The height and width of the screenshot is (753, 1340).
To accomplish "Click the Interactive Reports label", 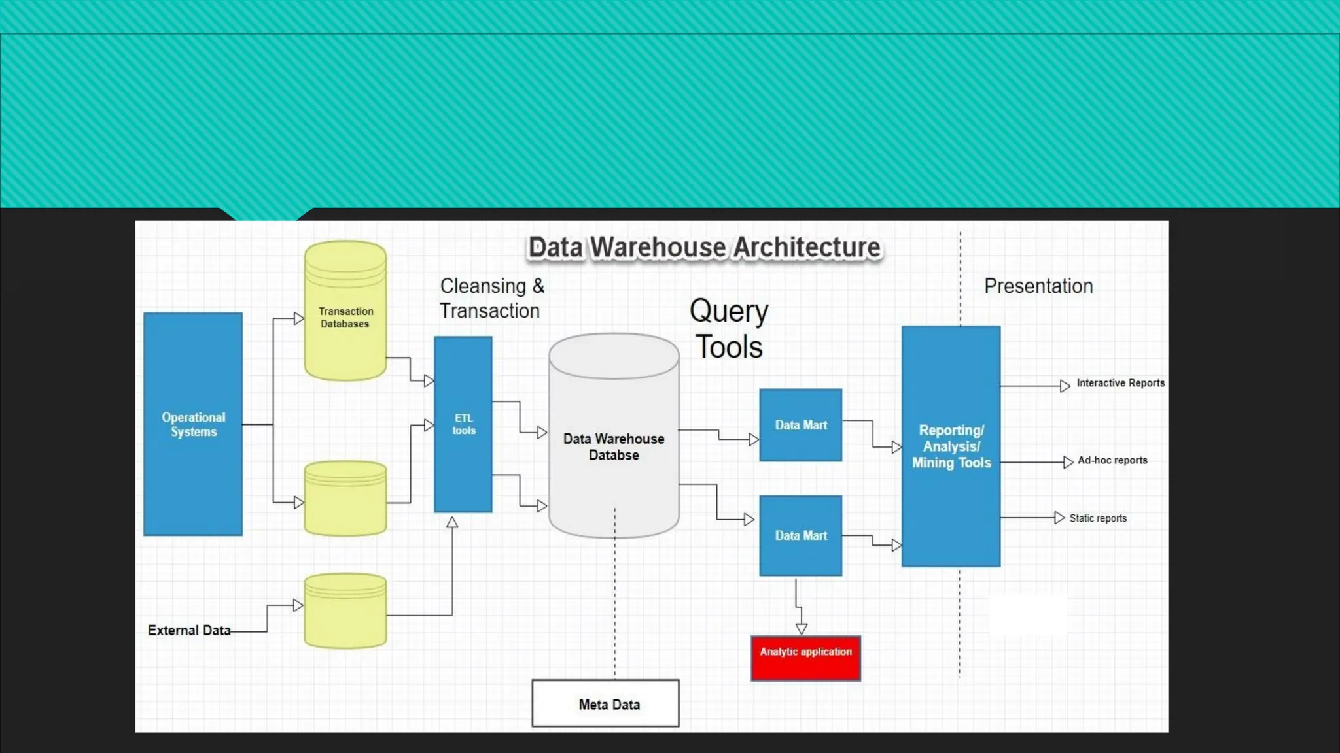I will point(1120,383).
